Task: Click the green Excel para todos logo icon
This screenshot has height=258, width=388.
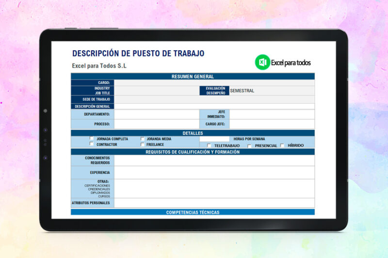Action: pos(262,62)
